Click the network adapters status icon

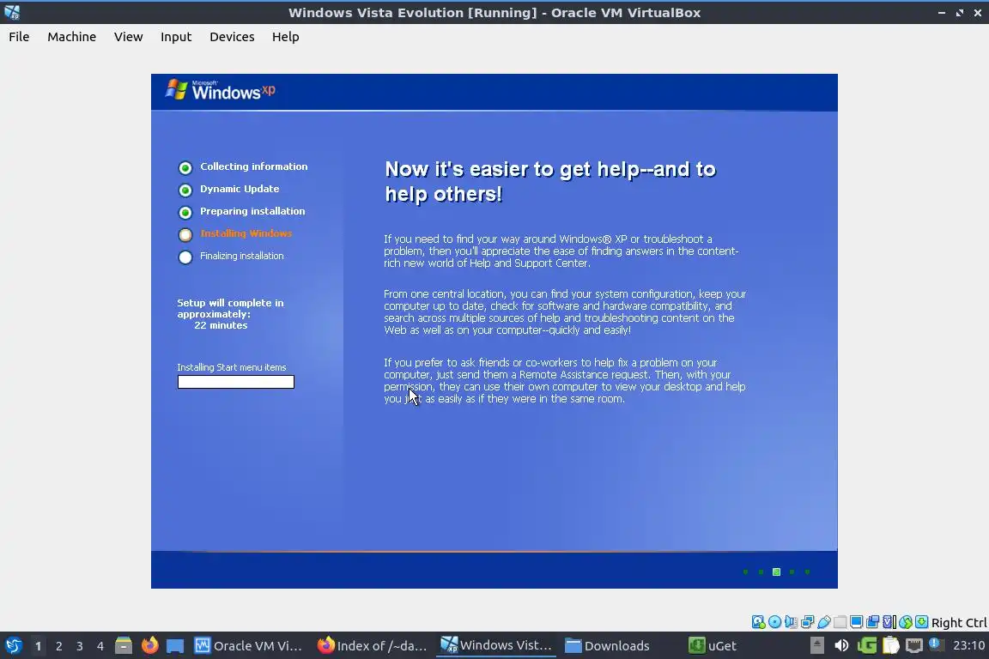coord(807,622)
